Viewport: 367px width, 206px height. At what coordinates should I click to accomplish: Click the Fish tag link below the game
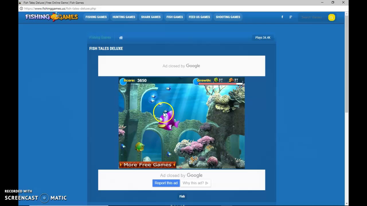click(182, 196)
